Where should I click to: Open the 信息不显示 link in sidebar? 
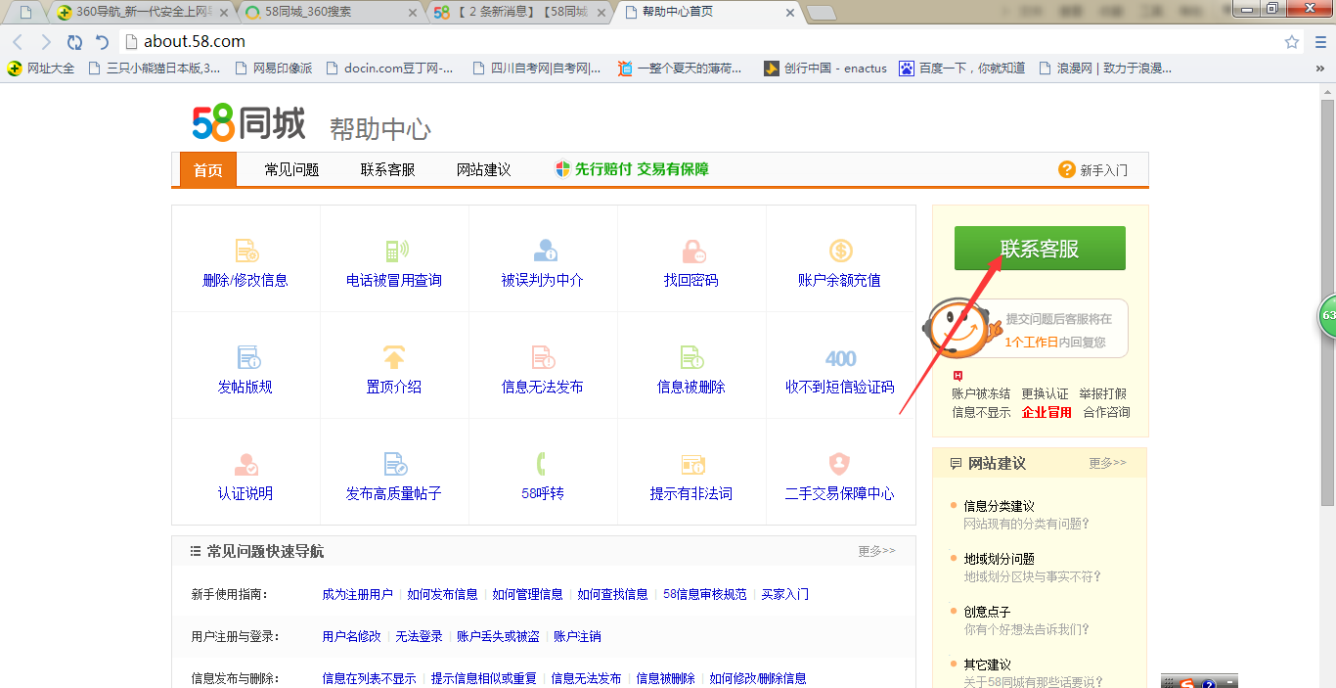click(981, 412)
